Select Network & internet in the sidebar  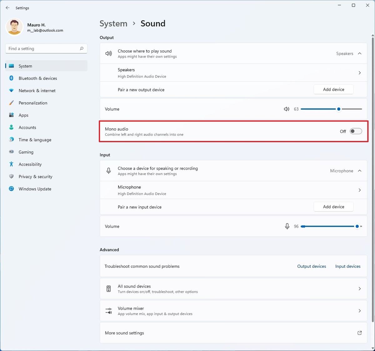click(x=37, y=91)
